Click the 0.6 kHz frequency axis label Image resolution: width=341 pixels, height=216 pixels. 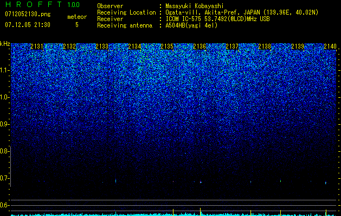[x=4, y=205]
